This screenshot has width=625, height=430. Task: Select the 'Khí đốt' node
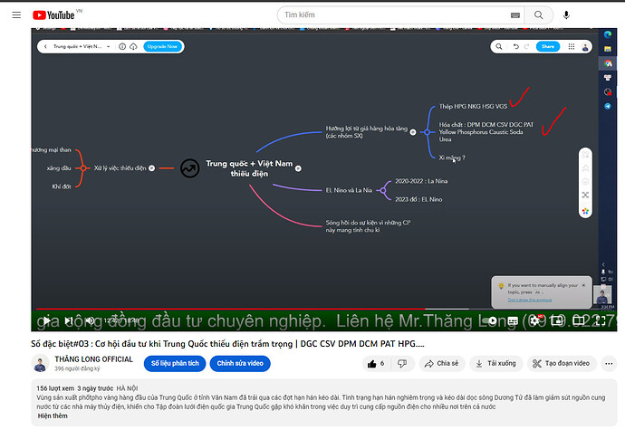click(62, 186)
